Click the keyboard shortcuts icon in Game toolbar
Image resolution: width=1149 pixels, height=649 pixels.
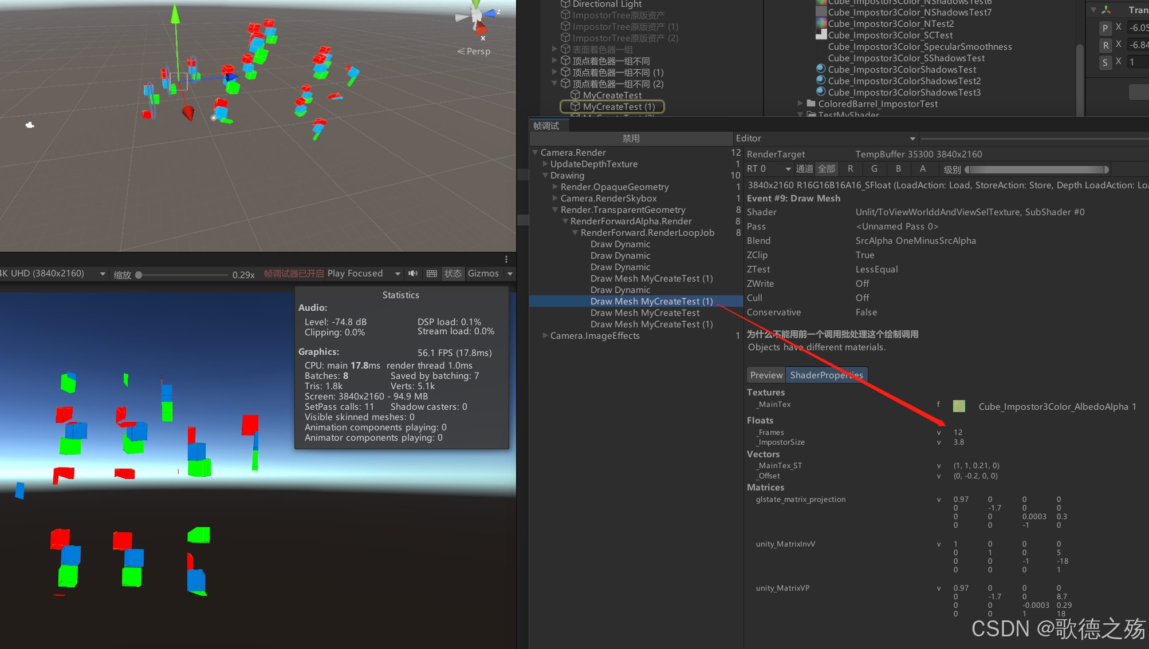pos(432,274)
